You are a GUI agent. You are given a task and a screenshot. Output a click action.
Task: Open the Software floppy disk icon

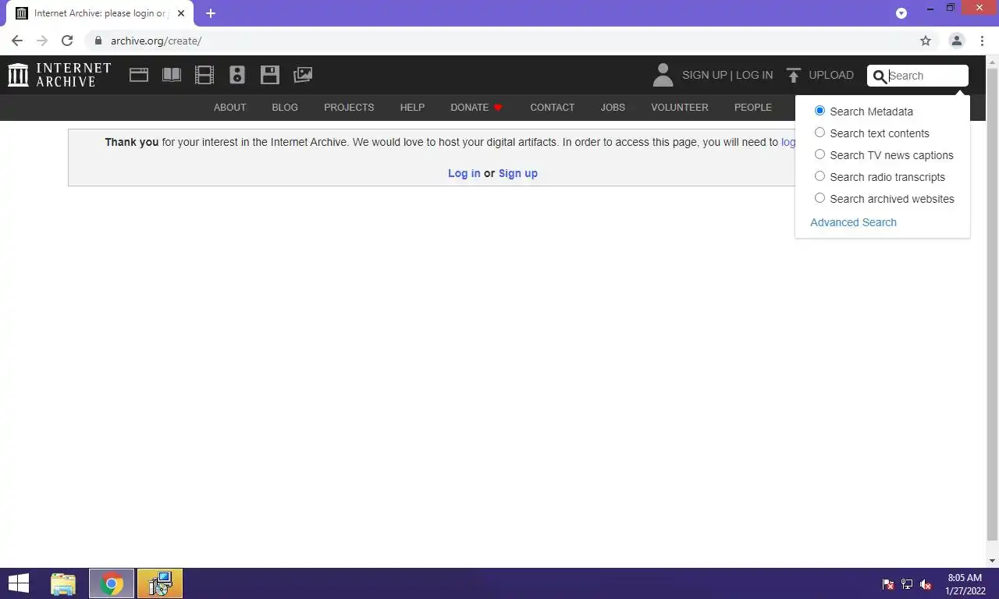point(270,75)
